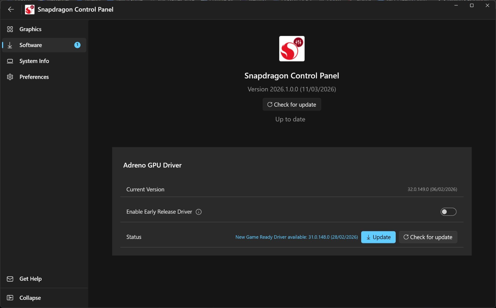Click the Preferences gear icon
This screenshot has width=496, height=308.
[10, 77]
